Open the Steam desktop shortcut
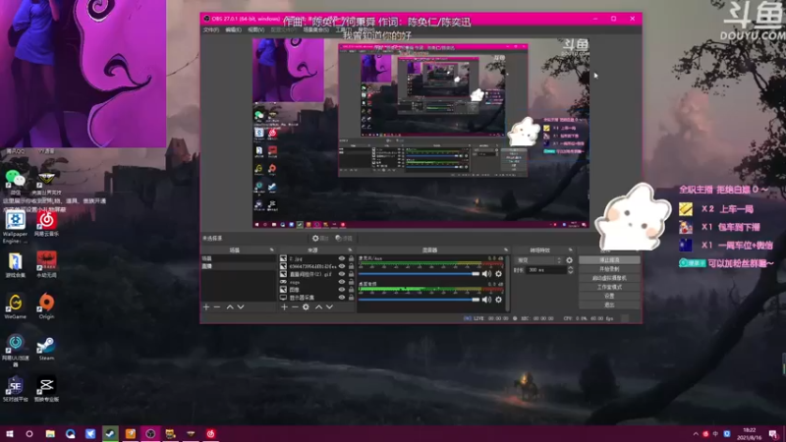This screenshot has height=442, width=786. pos(46,348)
